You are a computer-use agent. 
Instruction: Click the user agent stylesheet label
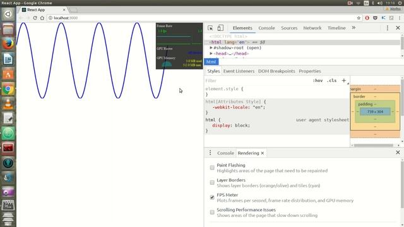coord(323,120)
